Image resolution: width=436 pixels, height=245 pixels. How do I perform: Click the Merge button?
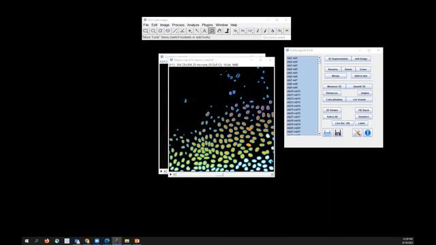(x=336, y=76)
